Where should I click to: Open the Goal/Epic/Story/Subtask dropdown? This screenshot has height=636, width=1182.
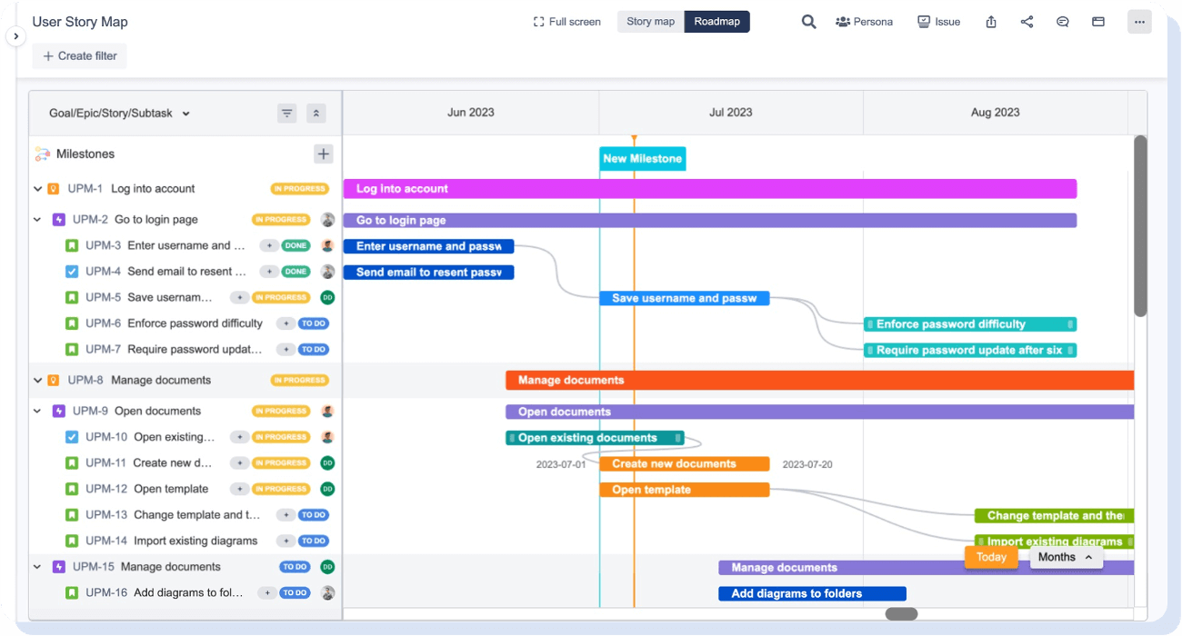(x=118, y=113)
